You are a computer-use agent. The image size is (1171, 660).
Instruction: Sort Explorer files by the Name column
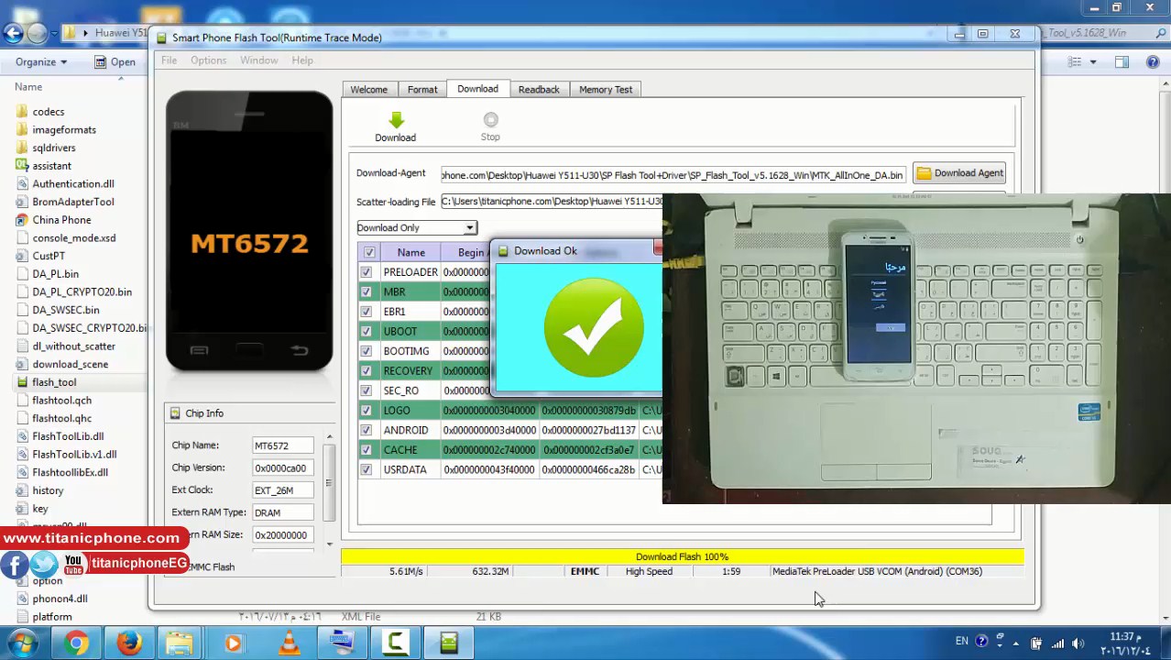28,87
